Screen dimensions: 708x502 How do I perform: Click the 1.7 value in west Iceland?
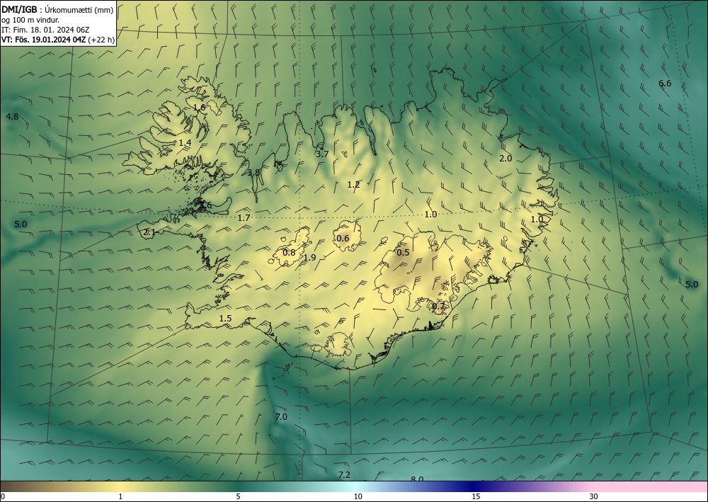[244, 218]
